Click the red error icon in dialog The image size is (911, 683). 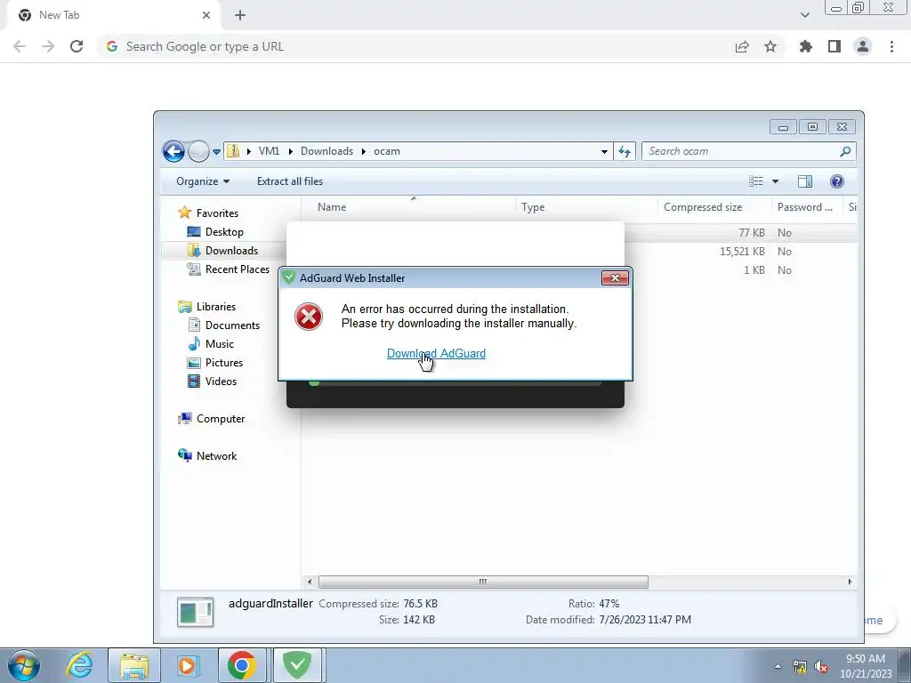tap(309, 317)
